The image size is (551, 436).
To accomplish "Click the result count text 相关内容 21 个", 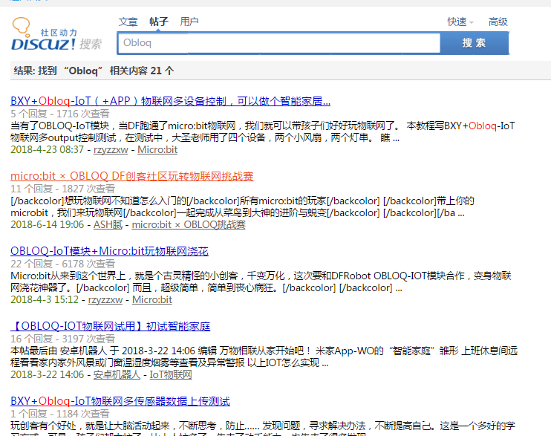I will (142, 71).
